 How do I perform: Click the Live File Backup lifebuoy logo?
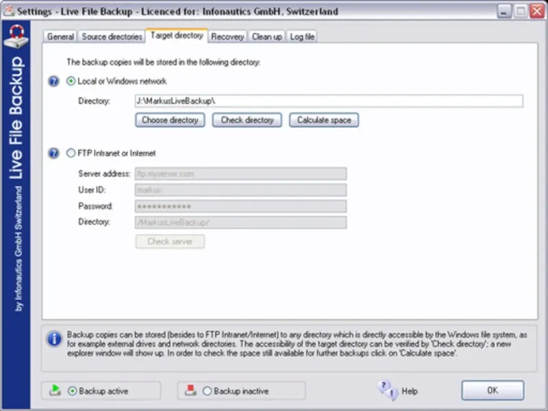coord(16,36)
